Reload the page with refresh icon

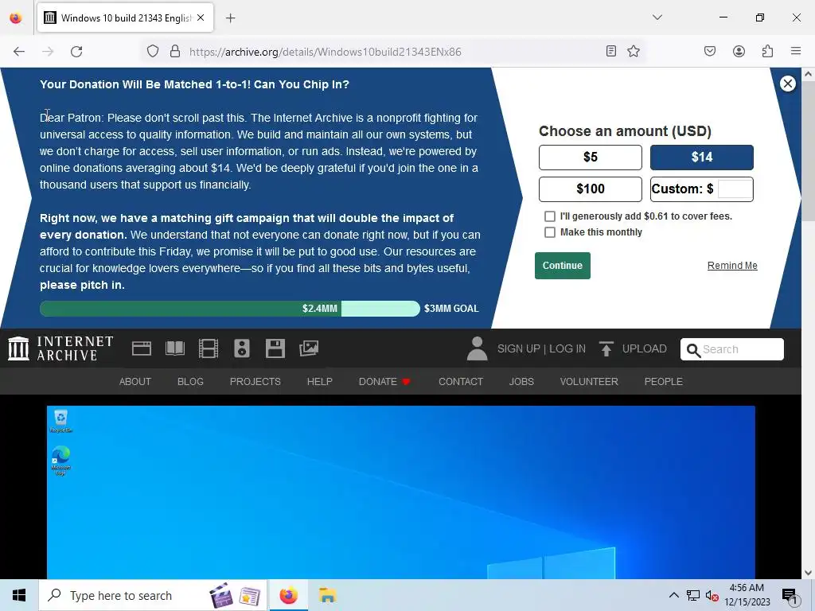76,52
